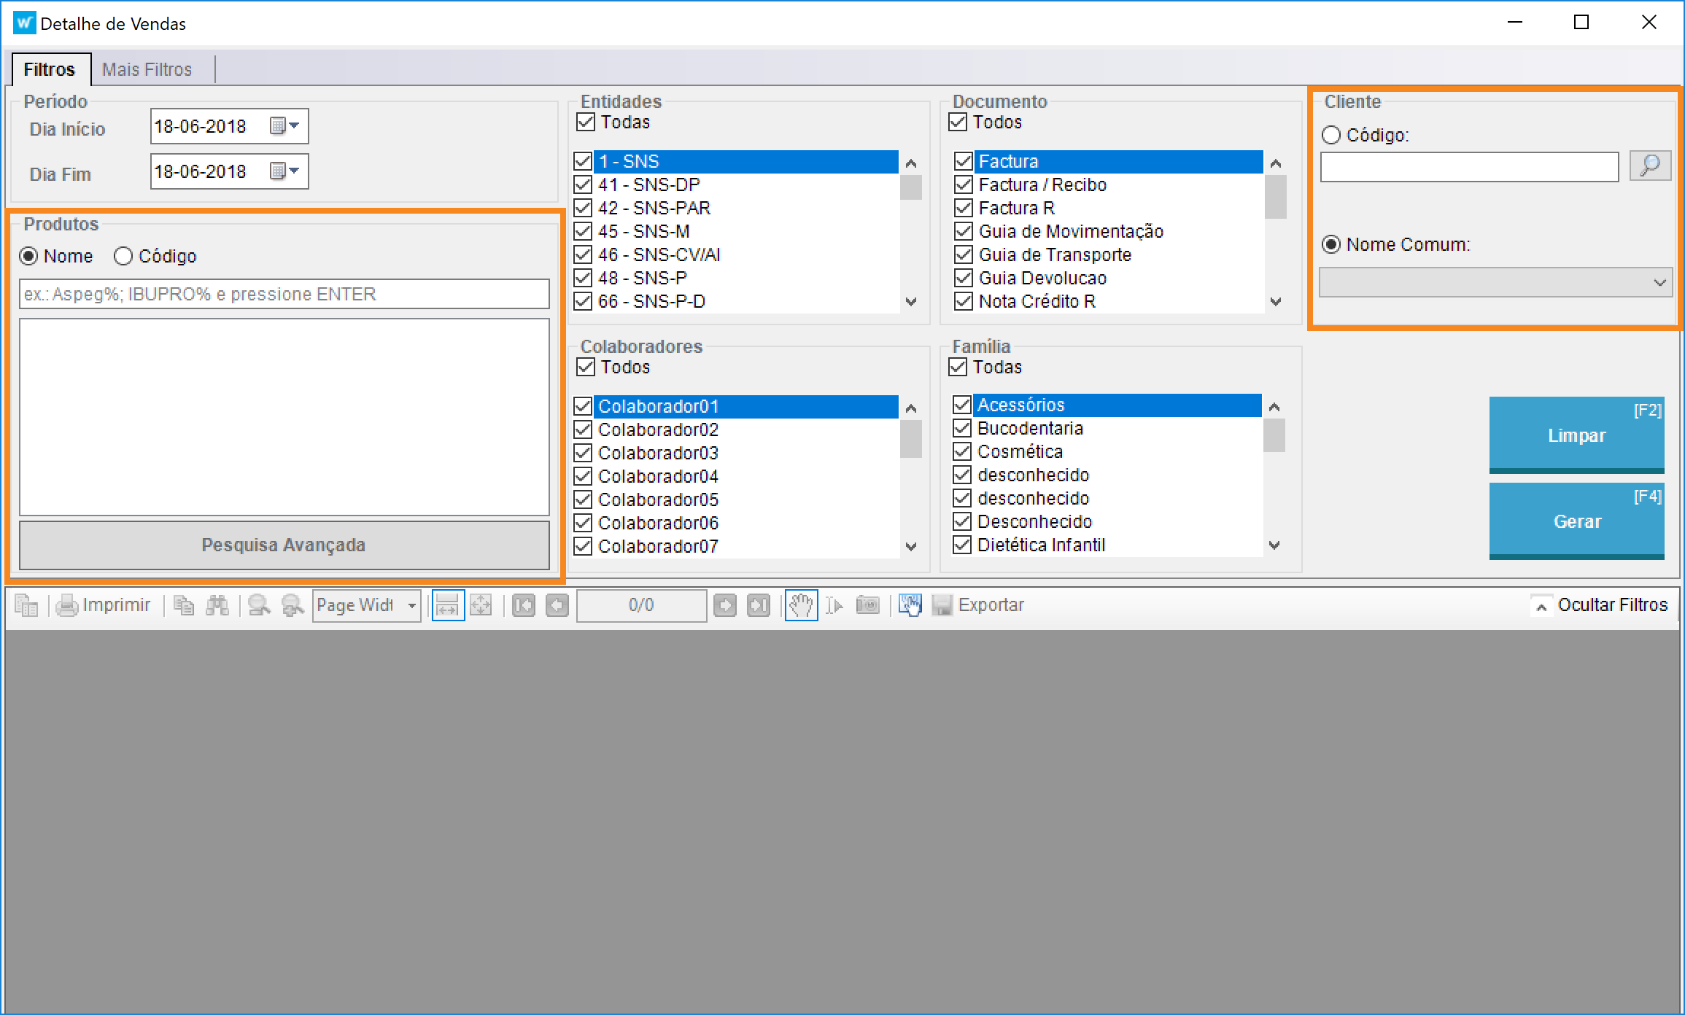Toggle the Colaborador03 checkbox
Screen dimensions: 1685x1015
point(583,453)
